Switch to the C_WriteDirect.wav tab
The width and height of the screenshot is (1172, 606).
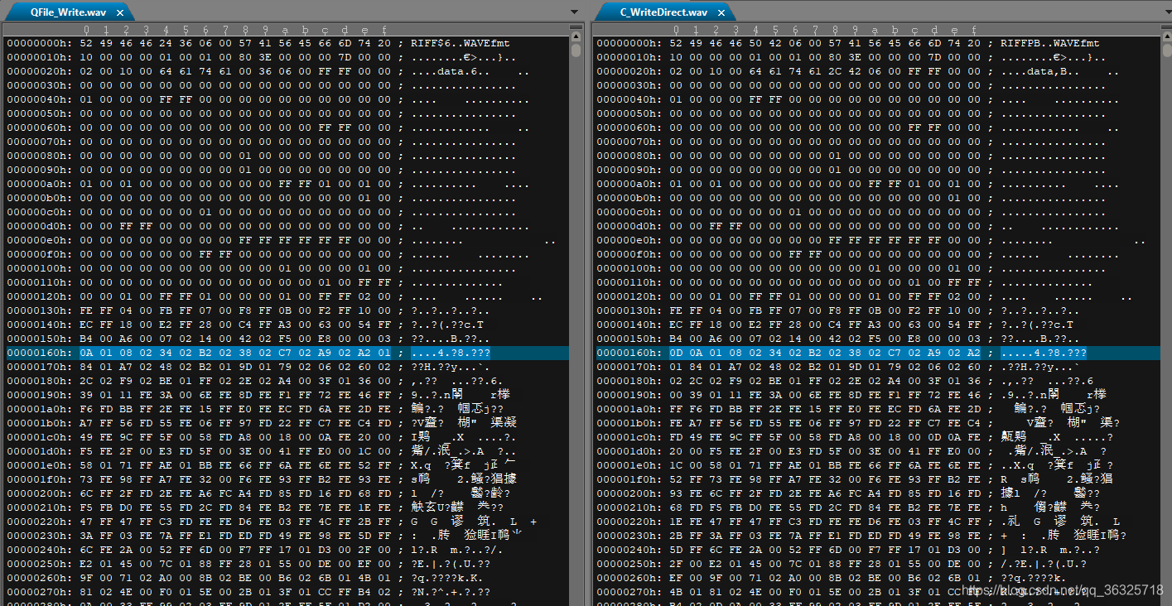[x=663, y=12]
